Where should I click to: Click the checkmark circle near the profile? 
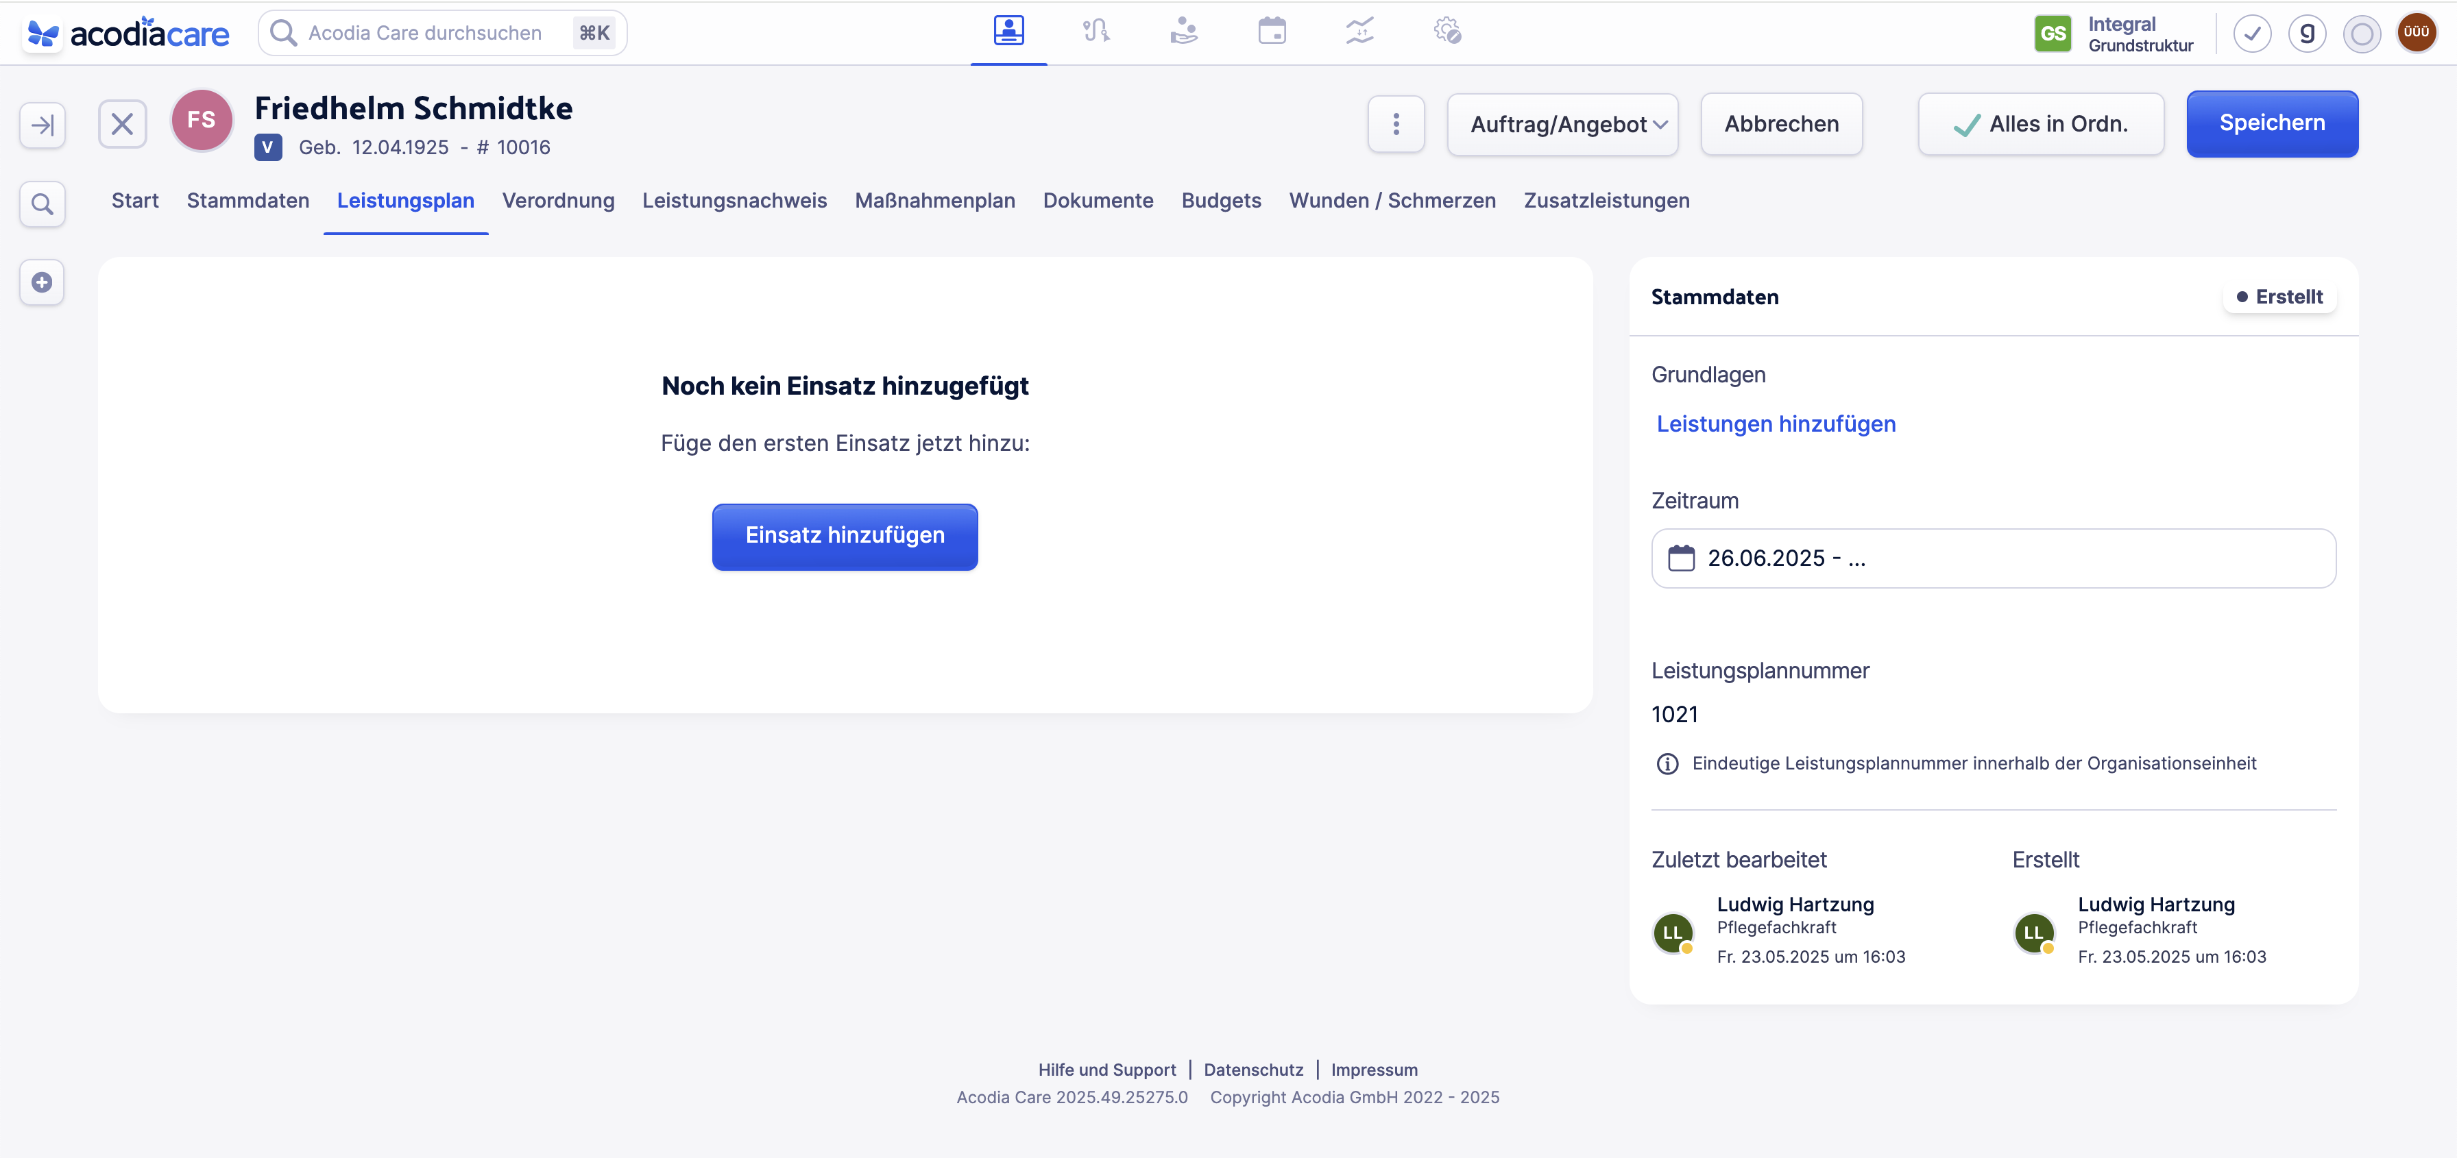click(x=2253, y=34)
